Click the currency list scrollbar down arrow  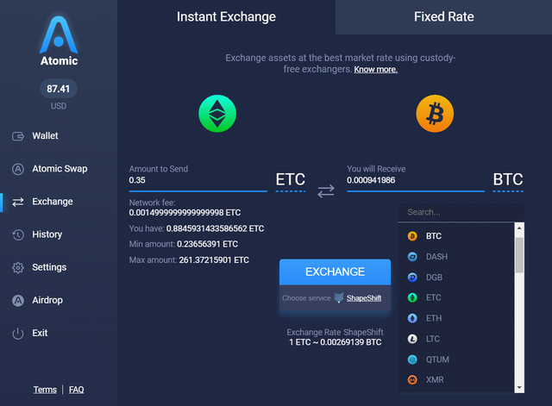519,388
